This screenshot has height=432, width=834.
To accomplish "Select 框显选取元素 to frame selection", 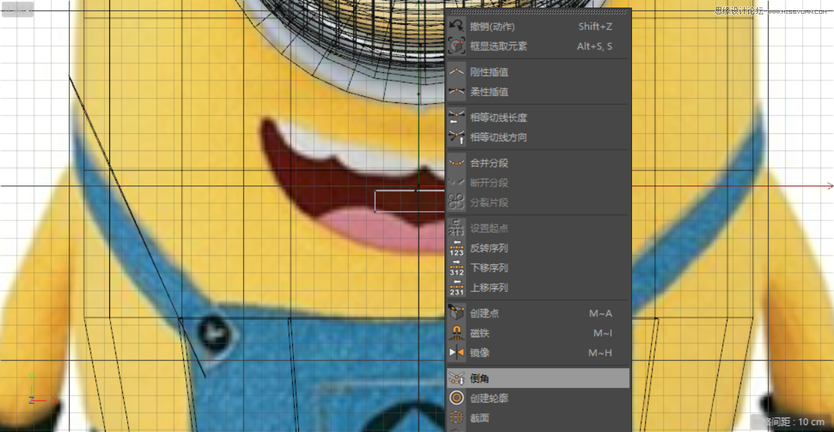I will [x=497, y=46].
